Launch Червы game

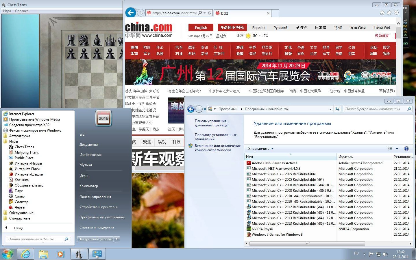(x=20, y=207)
